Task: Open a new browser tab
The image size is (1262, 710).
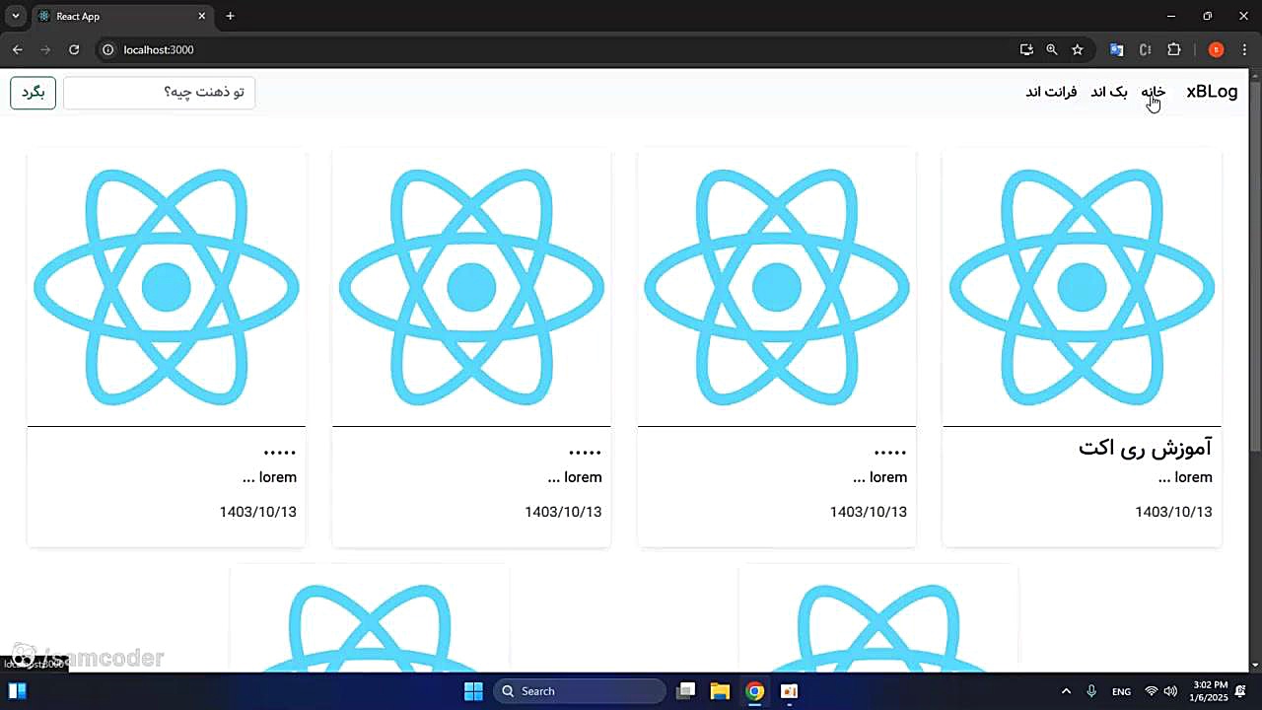Action: click(230, 16)
